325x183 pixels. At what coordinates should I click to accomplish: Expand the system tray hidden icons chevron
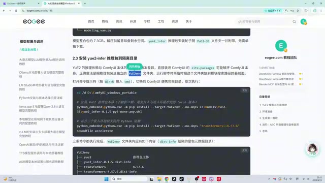pos(269,179)
